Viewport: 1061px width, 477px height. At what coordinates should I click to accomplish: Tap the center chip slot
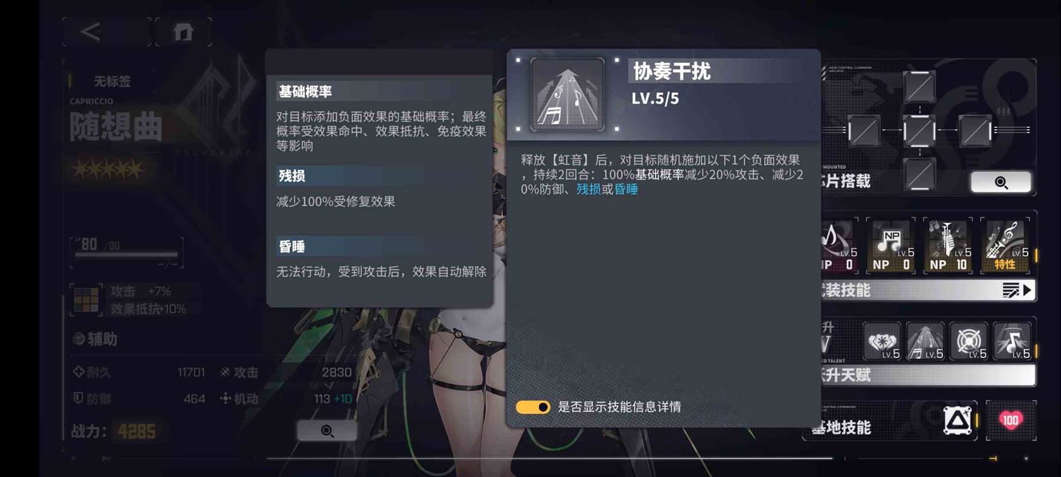[x=919, y=131]
